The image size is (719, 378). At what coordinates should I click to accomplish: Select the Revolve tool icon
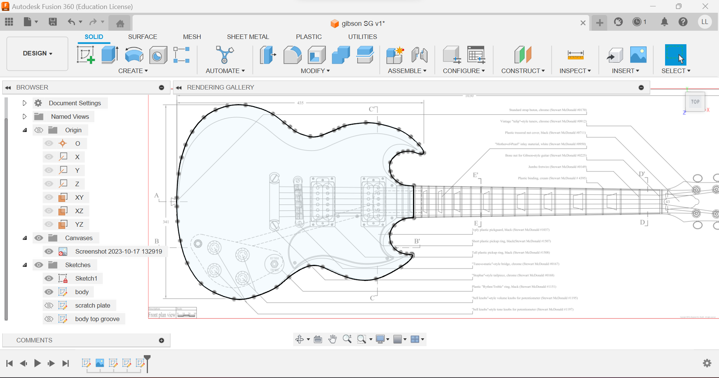click(134, 55)
